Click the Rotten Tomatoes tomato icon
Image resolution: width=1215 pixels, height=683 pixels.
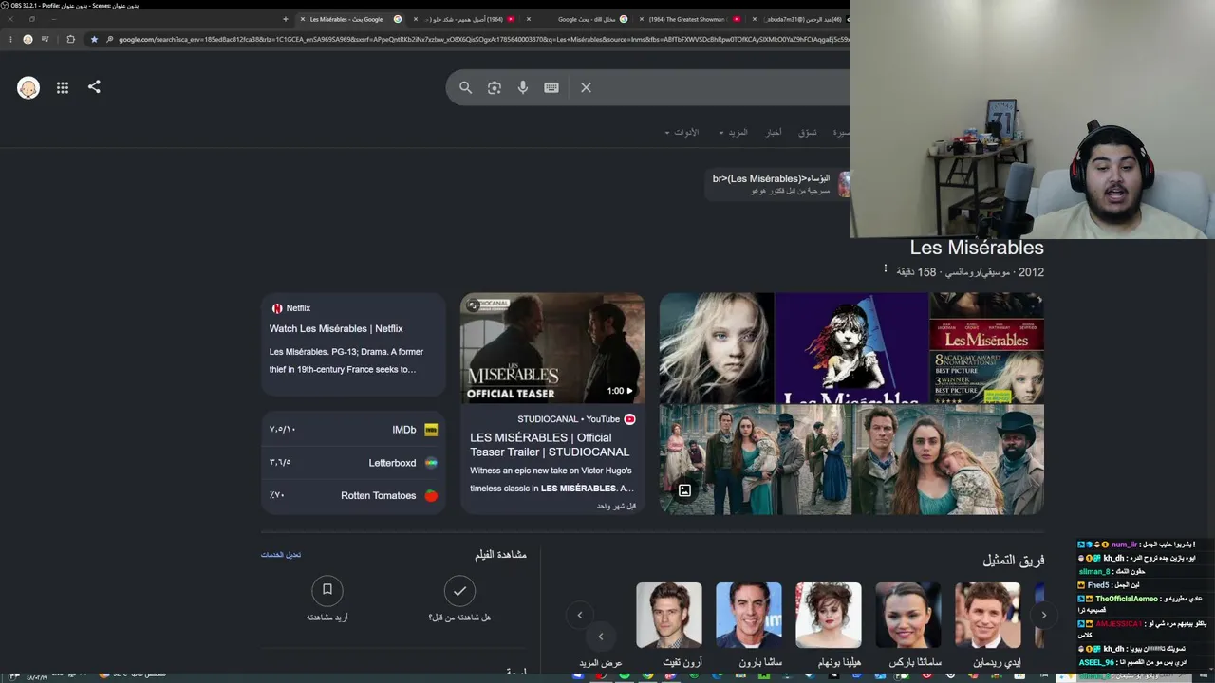click(431, 496)
